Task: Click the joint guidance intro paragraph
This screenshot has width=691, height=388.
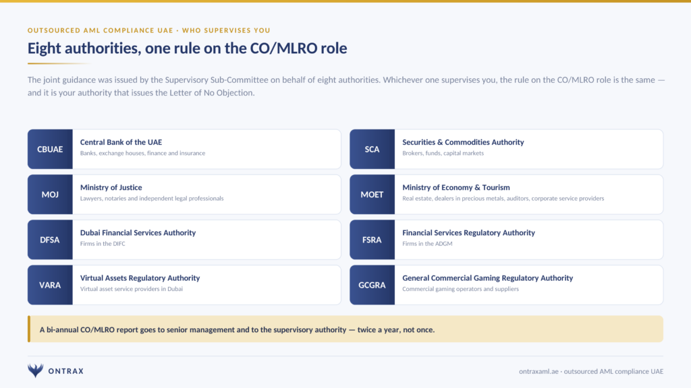Action: coord(346,86)
